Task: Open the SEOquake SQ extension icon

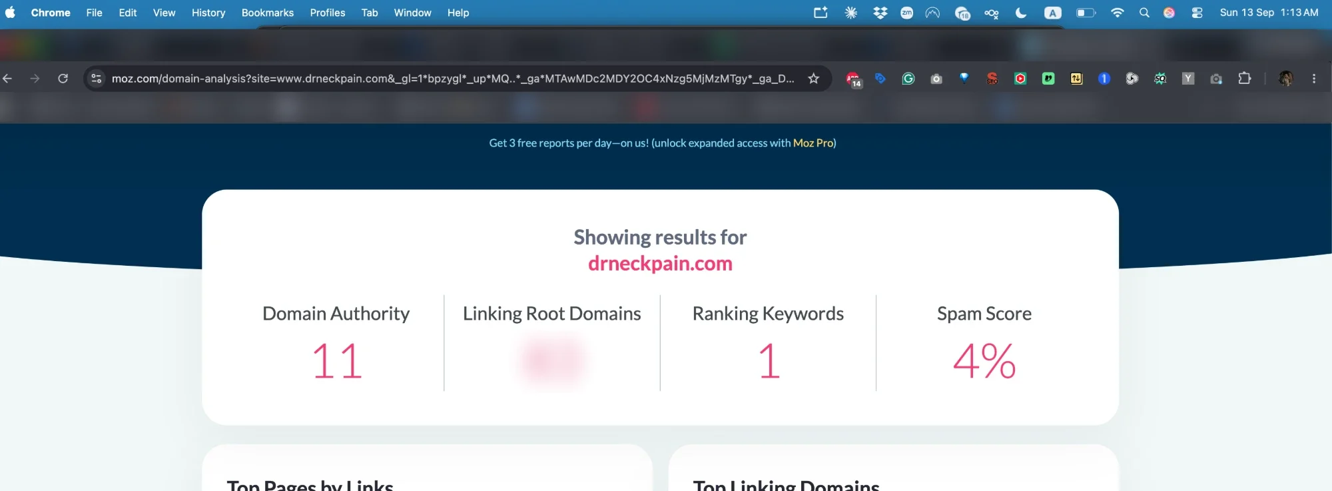Action: click(x=1160, y=79)
